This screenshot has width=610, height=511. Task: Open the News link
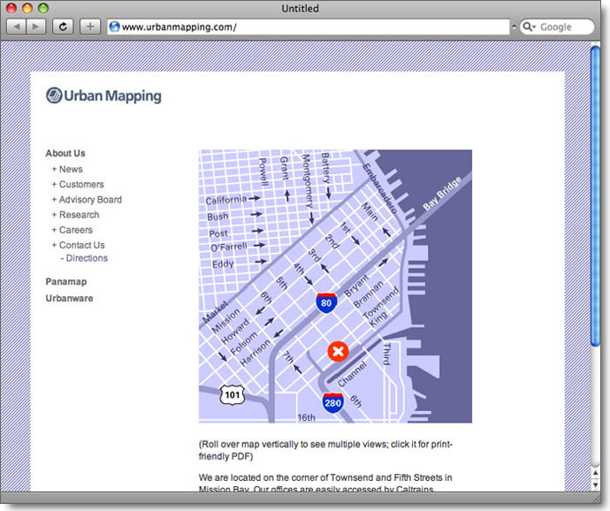point(71,169)
